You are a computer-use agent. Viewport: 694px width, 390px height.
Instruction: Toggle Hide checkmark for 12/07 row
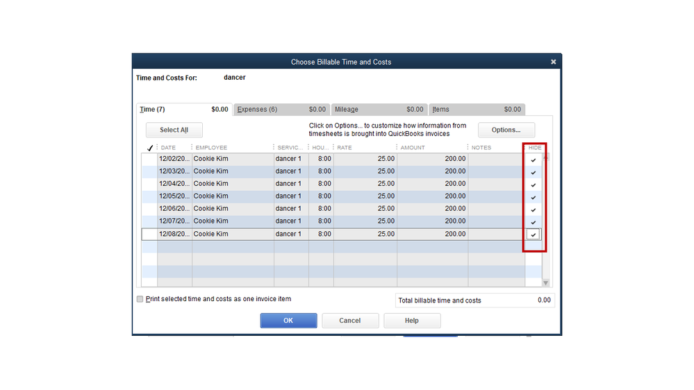[534, 221]
